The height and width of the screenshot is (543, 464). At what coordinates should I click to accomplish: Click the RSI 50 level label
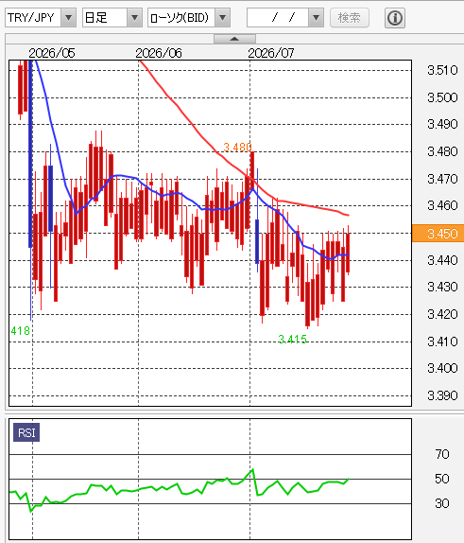[x=442, y=479]
